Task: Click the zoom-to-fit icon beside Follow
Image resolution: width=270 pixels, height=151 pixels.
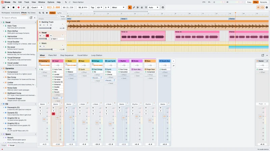Action: 47,13
